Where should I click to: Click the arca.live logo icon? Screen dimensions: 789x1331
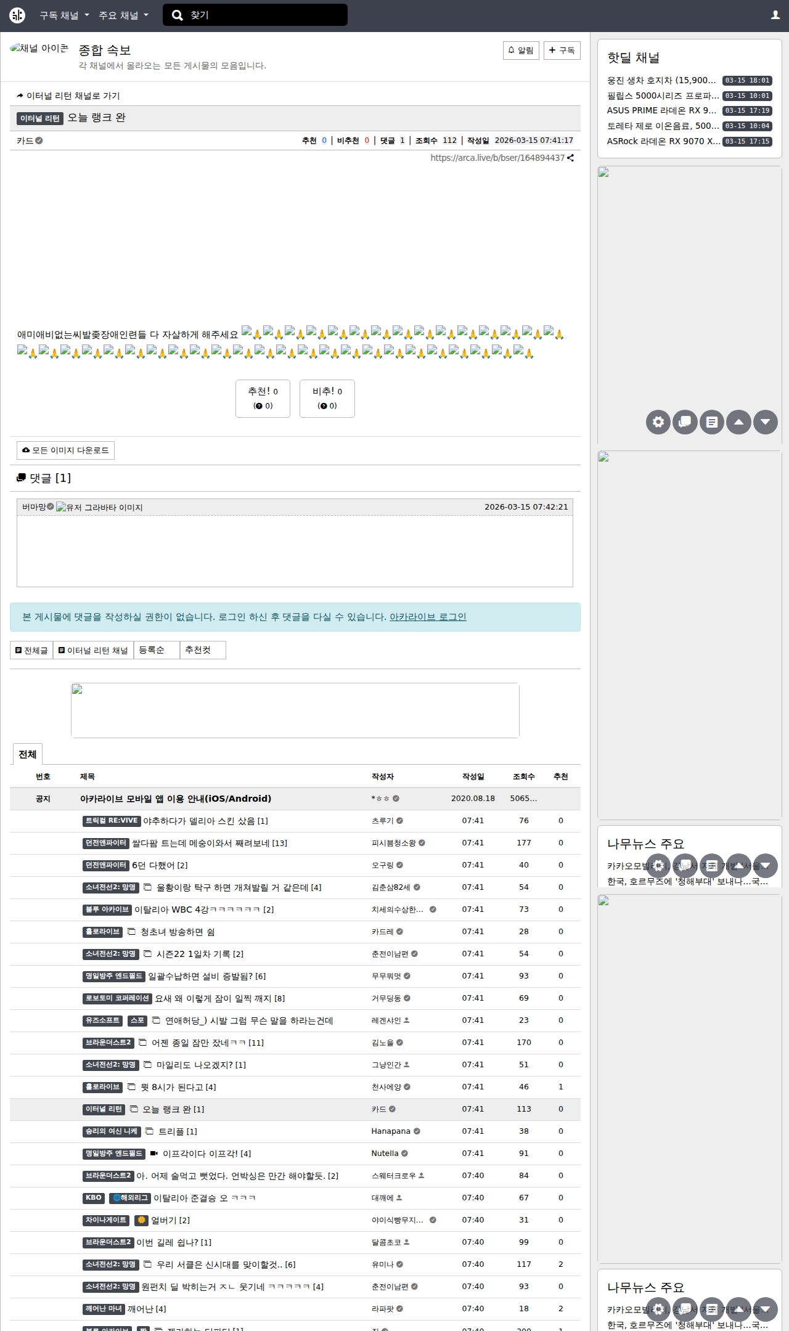[x=17, y=15]
